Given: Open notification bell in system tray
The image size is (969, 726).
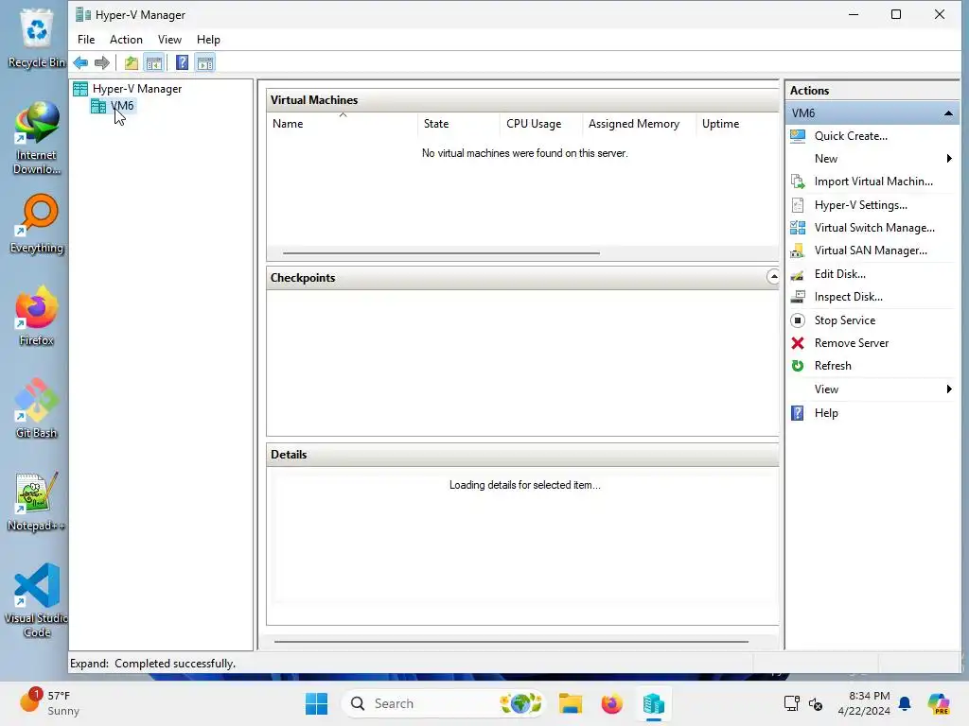Looking at the screenshot, I should pos(905,703).
